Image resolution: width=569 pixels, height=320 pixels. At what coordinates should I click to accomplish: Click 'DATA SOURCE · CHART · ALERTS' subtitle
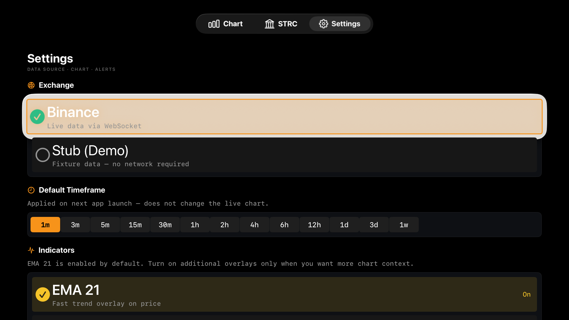pyautogui.click(x=71, y=69)
